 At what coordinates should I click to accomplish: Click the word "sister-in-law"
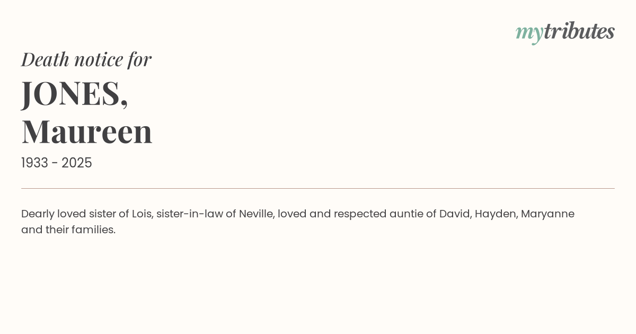(190, 214)
